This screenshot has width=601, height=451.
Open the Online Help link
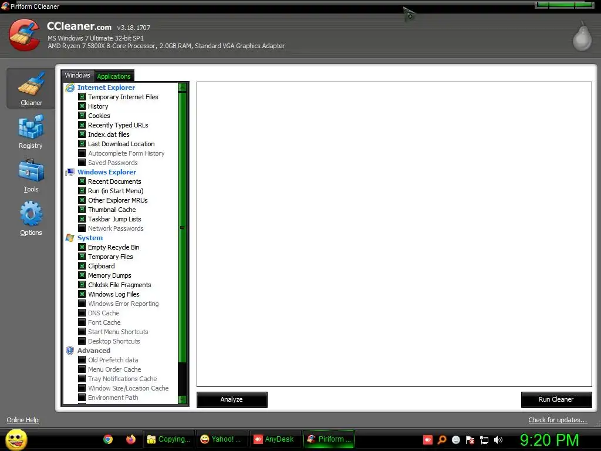pos(23,420)
